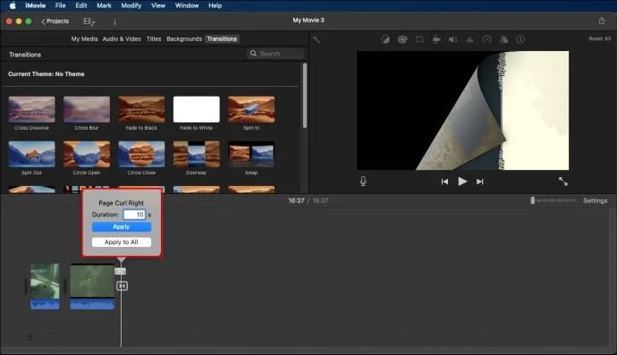Select the Cross Dissolve transition

click(32, 109)
